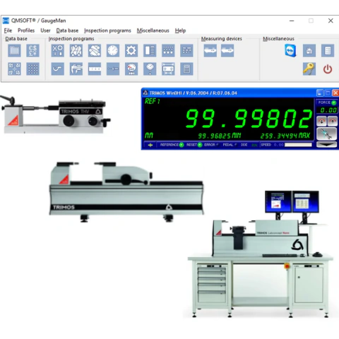Click the force increase up-arrow button in WinDHI
This screenshot has width=339, height=339.
(x=332, y=121)
